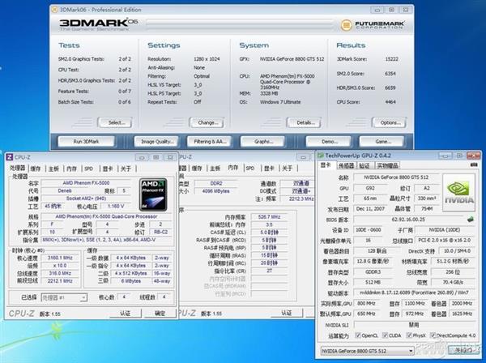Launch Demo... in 3DMark06
Viewport: 486px width, 363px height.
(x=329, y=141)
